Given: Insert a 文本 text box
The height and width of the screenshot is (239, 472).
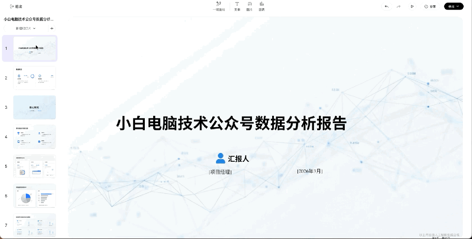Looking at the screenshot, I should point(237,6).
